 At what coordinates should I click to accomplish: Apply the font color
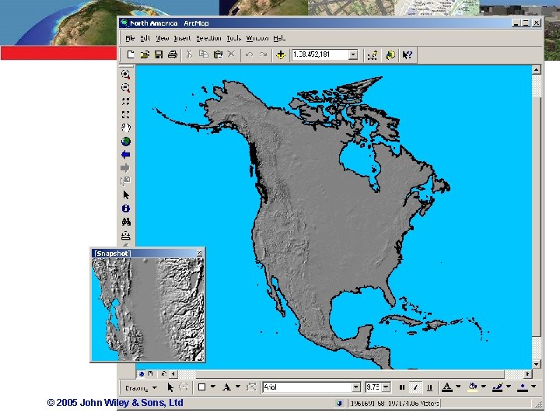[x=447, y=387]
